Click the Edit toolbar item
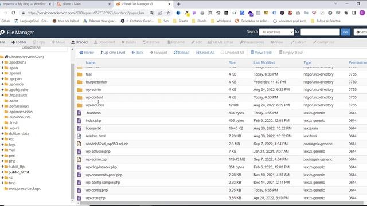The image size is (367, 206). [x=196, y=42]
